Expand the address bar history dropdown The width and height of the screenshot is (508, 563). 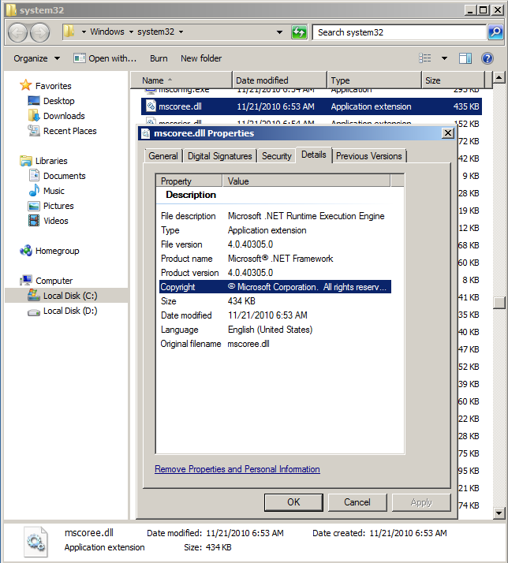pyautogui.click(x=279, y=32)
